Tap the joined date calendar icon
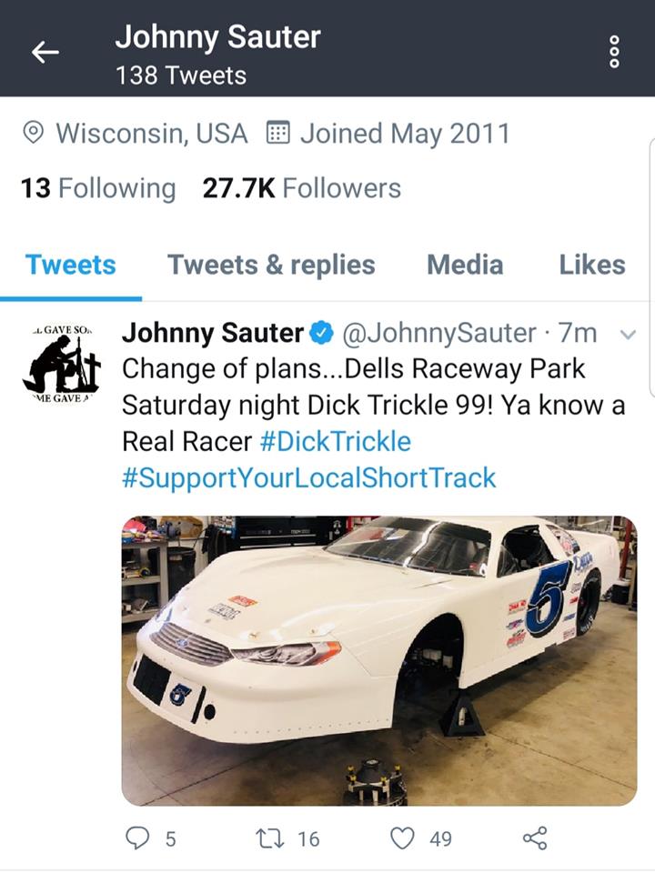Viewport: 655px width, 873px height. (277, 134)
